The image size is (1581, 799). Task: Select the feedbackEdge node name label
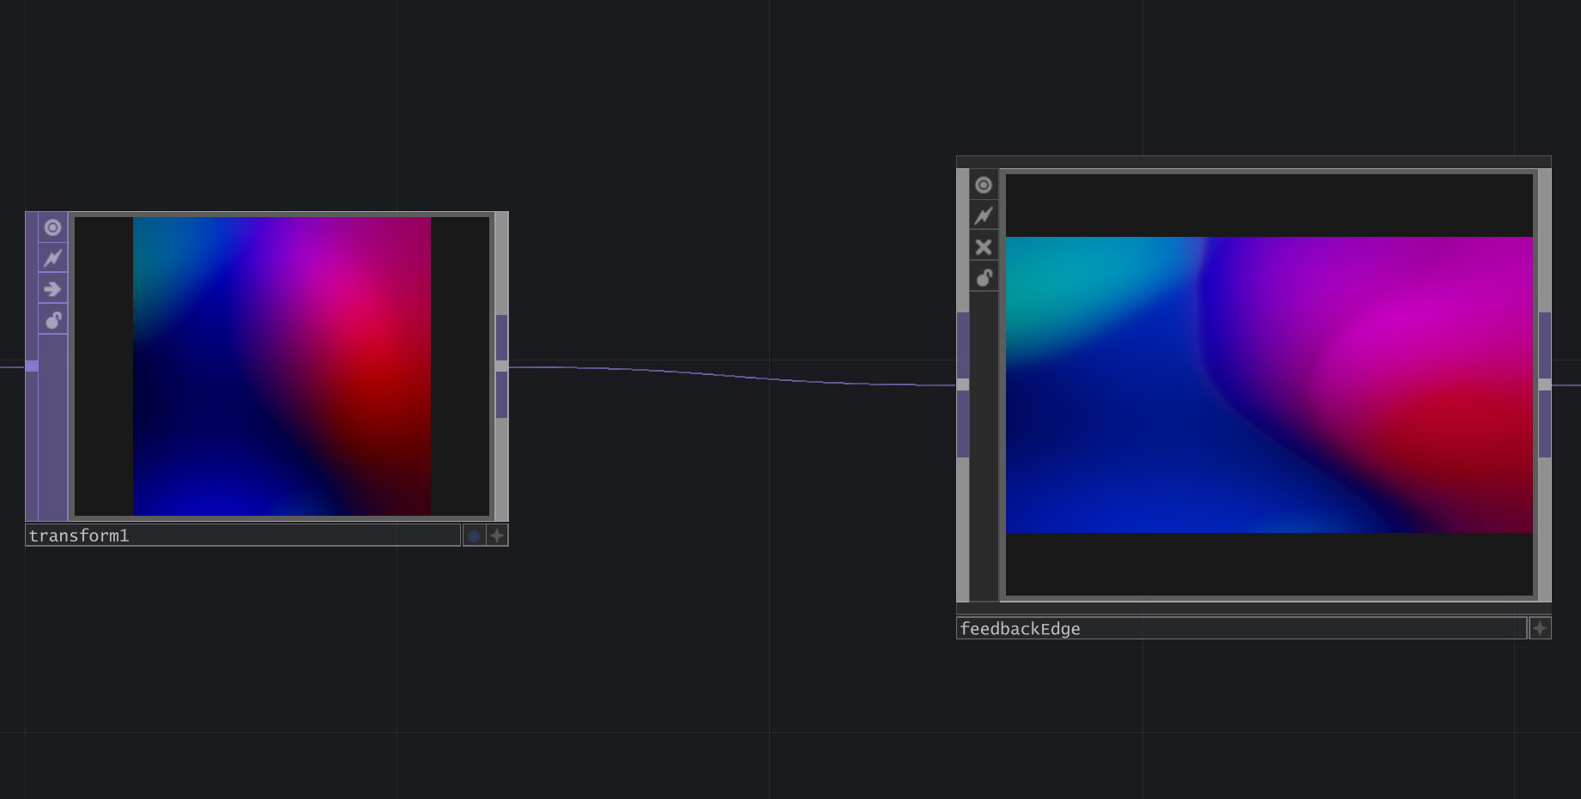point(1241,628)
